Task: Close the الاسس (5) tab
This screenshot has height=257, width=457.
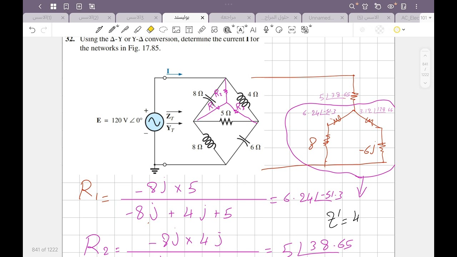Action: tap(388, 17)
